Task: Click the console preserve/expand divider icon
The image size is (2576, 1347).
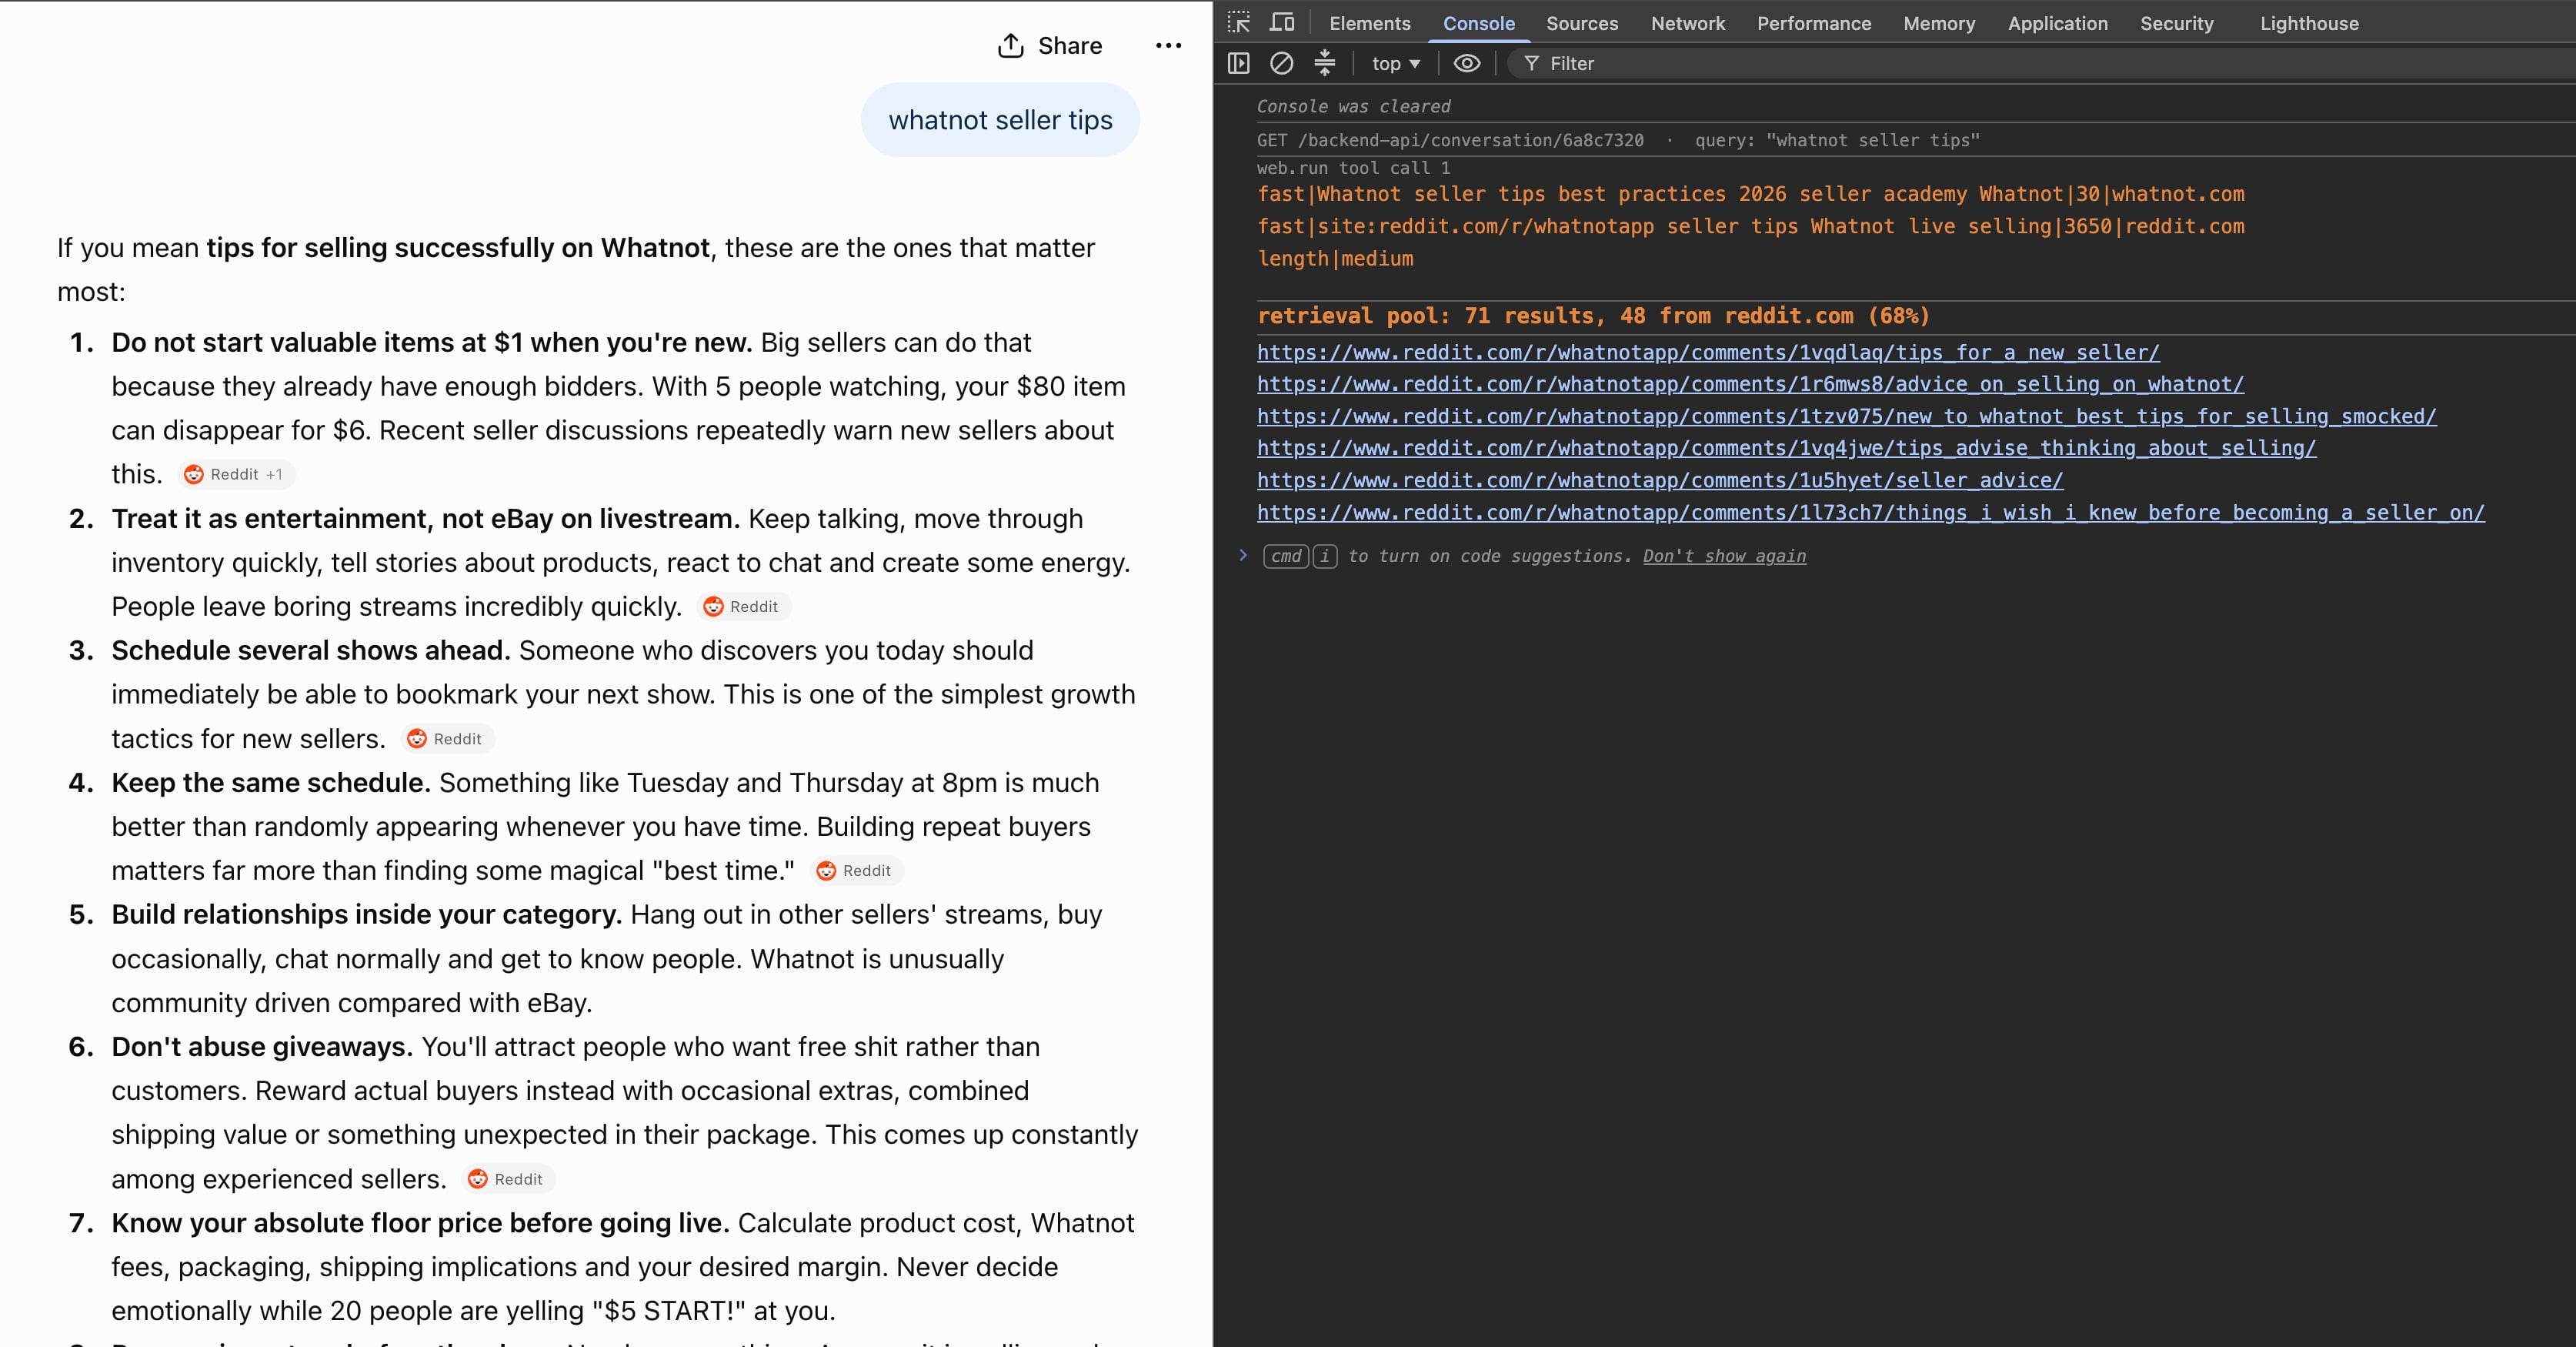Action: [x=1325, y=63]
